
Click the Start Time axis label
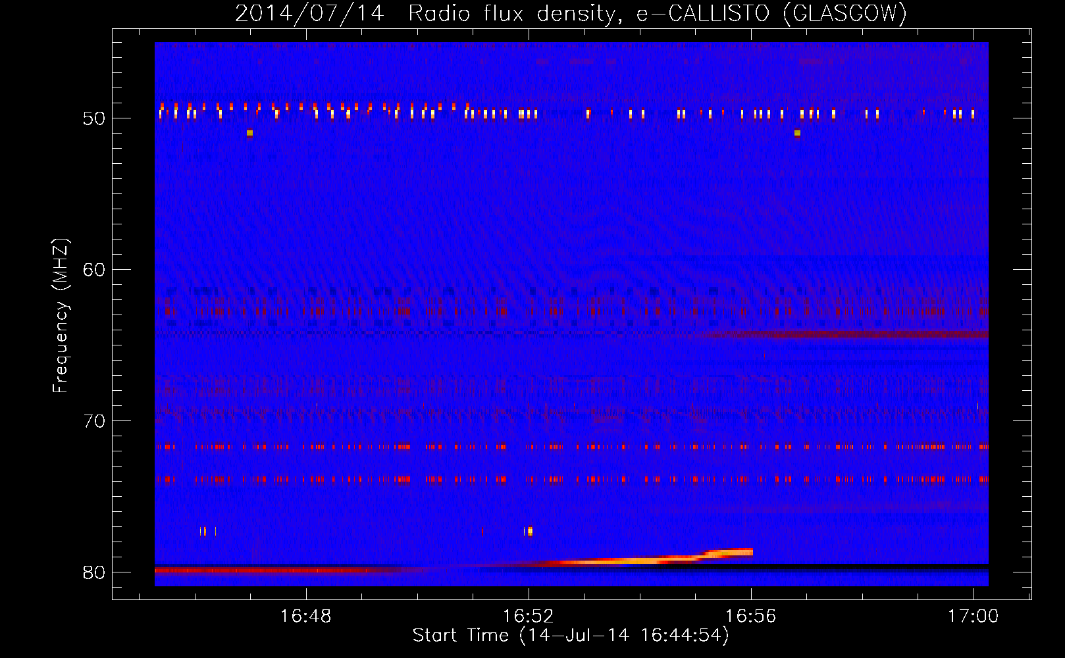click(x=571, y=636)
